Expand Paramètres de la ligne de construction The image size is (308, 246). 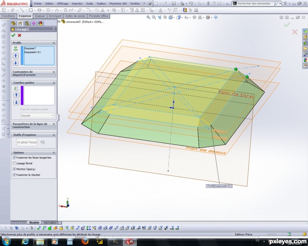tap(54, 124)
